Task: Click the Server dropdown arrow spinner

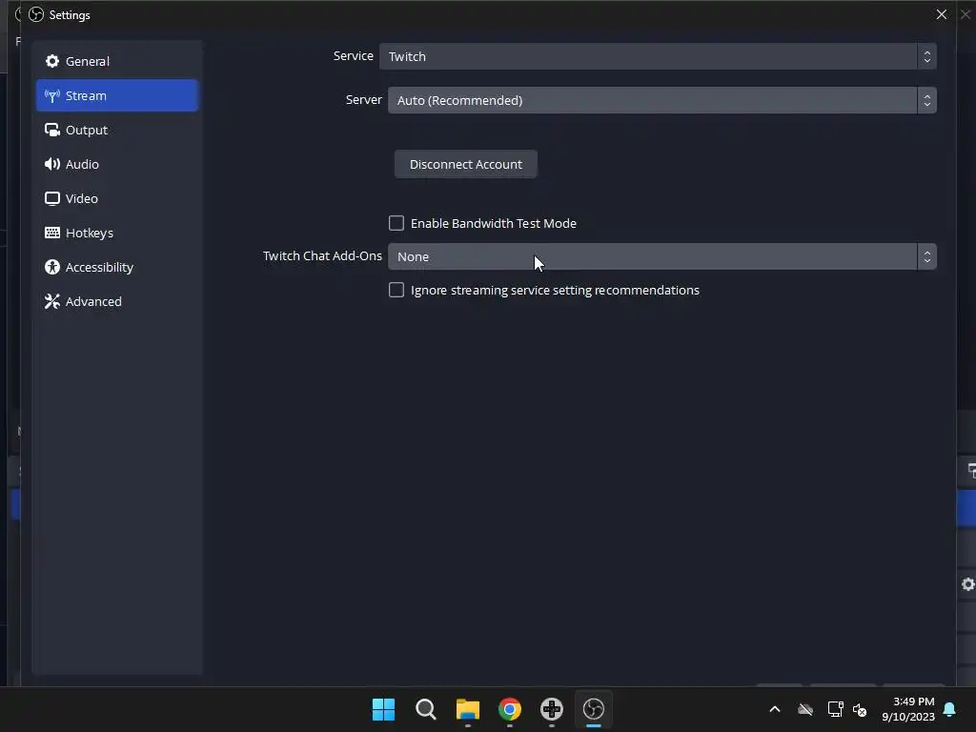Action: 926,100
